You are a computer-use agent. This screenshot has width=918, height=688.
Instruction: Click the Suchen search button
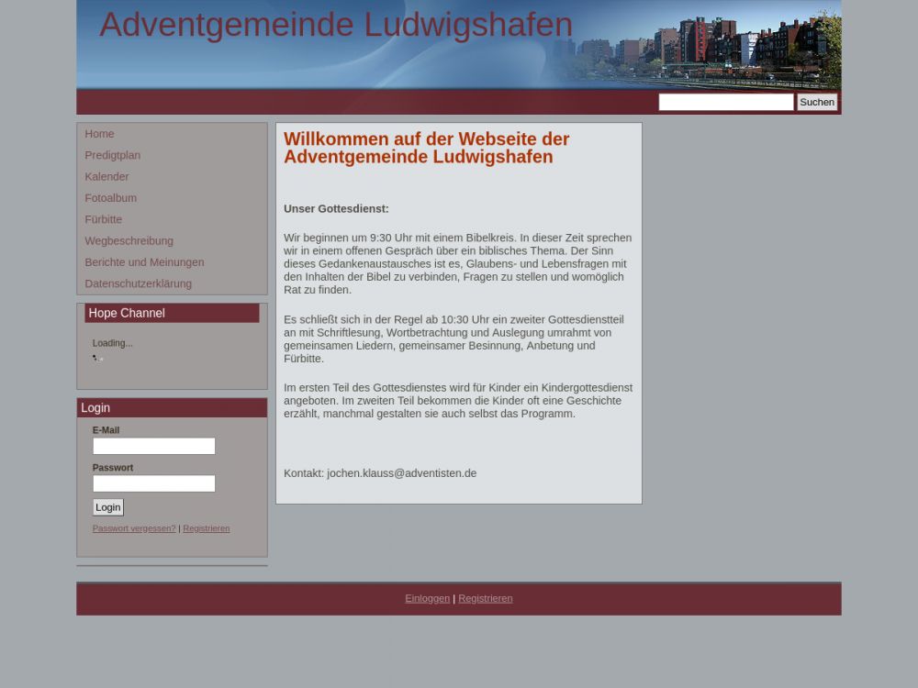816,102
